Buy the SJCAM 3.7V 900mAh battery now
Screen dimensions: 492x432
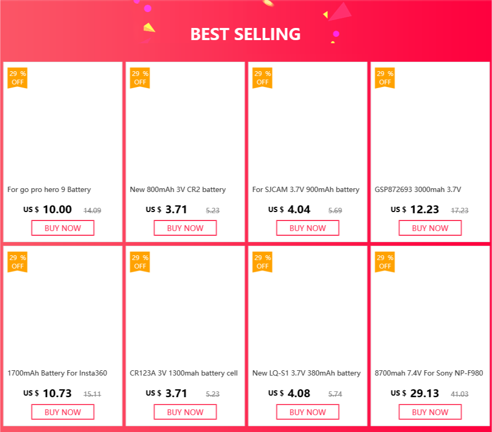307,228
